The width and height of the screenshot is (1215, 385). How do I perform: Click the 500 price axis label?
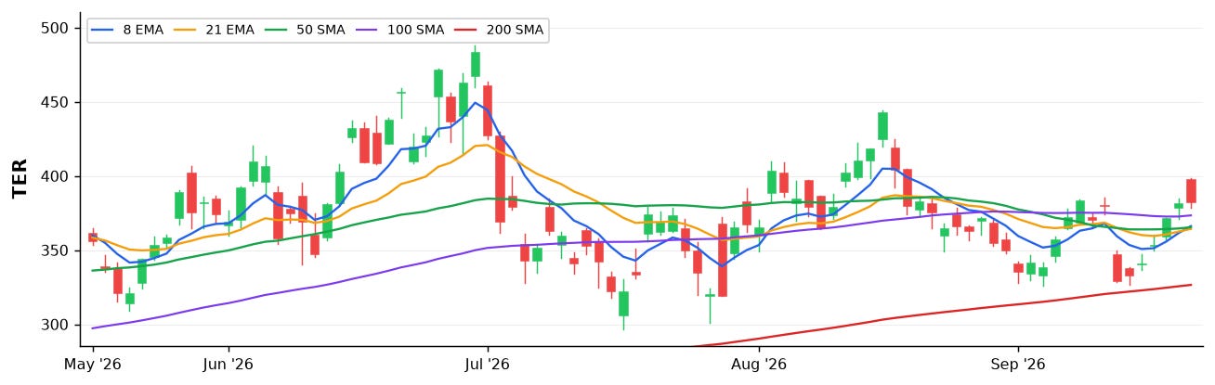tap(57, 29)
